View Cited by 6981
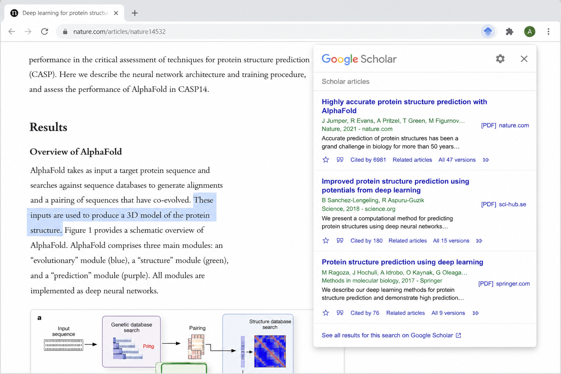561x374 pixels. point(368,160)
